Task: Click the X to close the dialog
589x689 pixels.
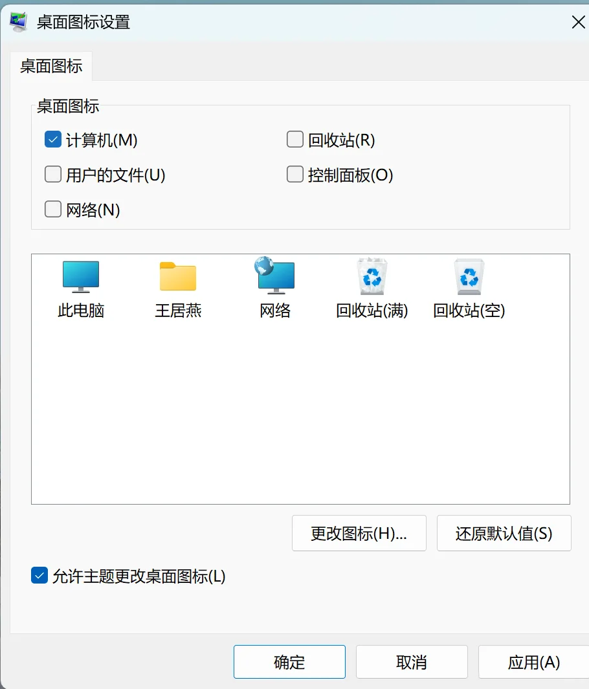Action: (577, 21)
